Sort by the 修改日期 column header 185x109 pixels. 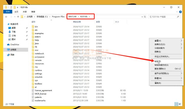[77, 22]
